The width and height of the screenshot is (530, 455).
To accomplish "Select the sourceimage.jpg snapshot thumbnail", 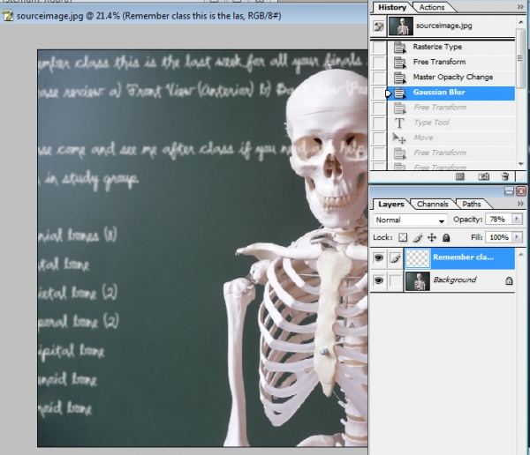I will coord(401,26).
